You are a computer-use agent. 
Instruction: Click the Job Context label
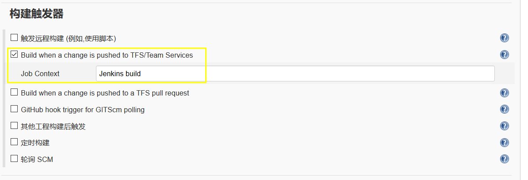point(40,74)
